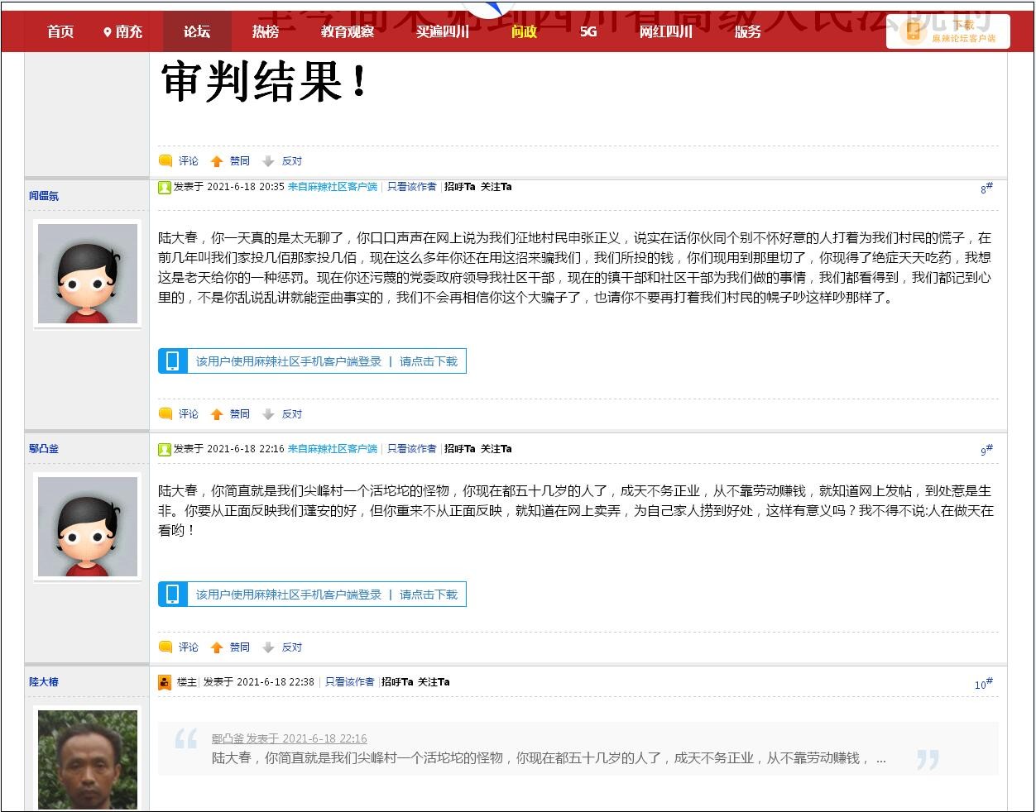The image size is (1036, 812).
Task: Go to 问政 in the top menu
Action: point(524,32)
